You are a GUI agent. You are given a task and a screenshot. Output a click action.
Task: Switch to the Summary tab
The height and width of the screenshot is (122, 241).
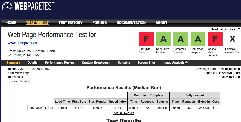(13, 63)
